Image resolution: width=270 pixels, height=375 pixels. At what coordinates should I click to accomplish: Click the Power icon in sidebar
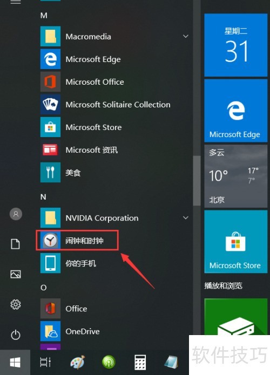(x=16, y=335)
